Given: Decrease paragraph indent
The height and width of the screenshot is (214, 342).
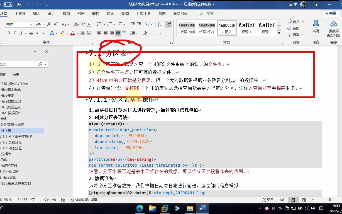Looking at the screenshot, I should (x=132, y=25).
